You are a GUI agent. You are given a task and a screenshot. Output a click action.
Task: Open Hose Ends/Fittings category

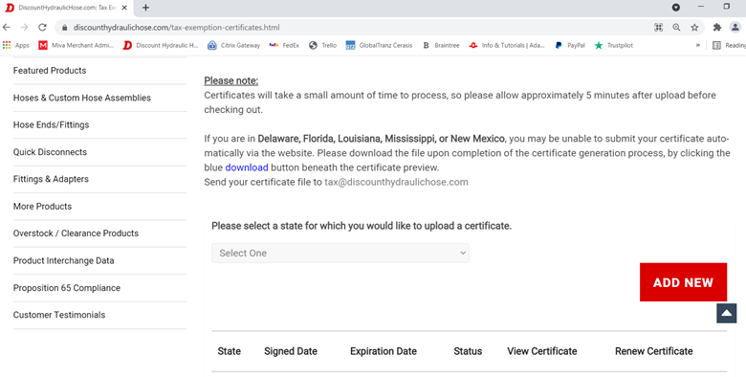51,124
